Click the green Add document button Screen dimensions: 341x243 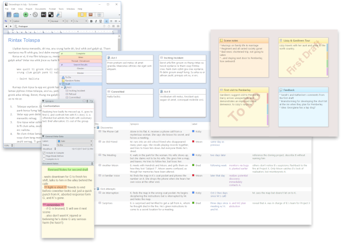pos(25,15)
